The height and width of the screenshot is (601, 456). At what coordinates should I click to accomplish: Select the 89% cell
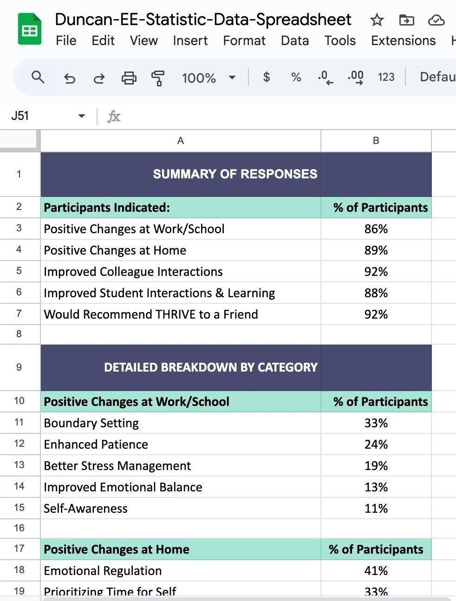(x=376, y=250)
